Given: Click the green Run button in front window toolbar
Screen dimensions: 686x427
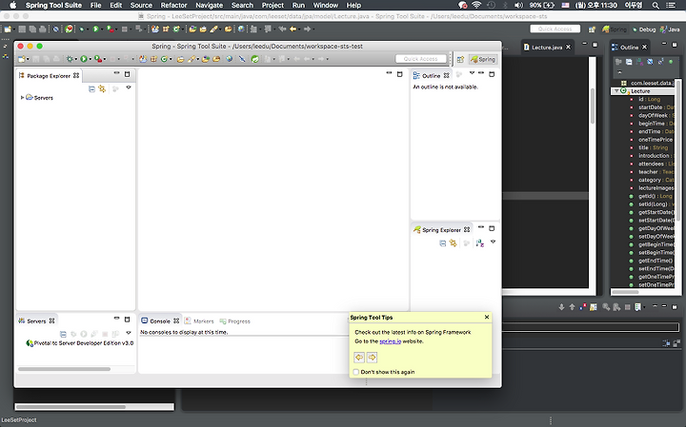Looking at the screenshot, I should tap(84, 59).
